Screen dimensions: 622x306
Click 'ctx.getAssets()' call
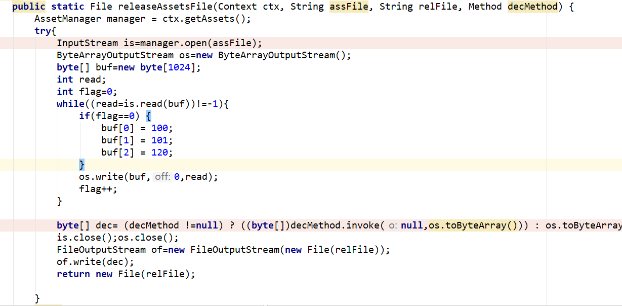(x=205, y=19)
